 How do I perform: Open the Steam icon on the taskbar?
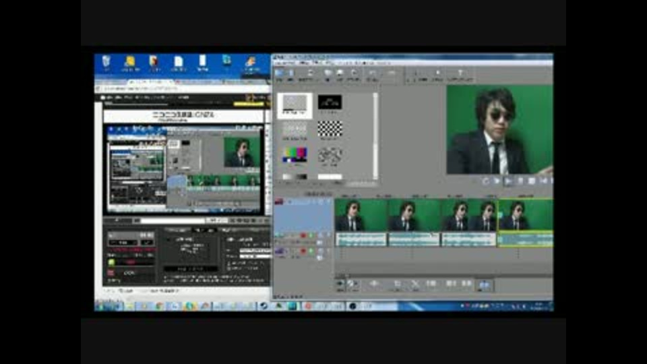point(264,306)
